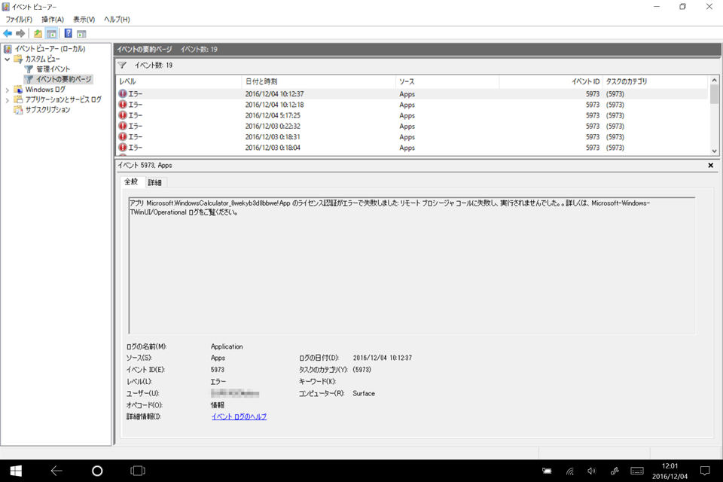The width and height of the screenshot is (723, 482).
Task: Click the ログの日付 value 2016/12/04 10:12:37
Action: coord(383,358)
